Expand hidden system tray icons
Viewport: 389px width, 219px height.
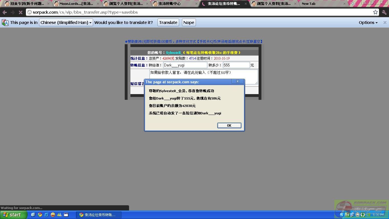(342, 215)
